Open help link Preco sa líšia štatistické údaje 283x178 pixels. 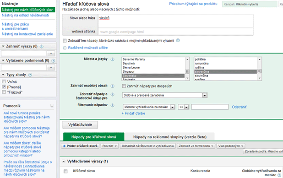point(27,168)
